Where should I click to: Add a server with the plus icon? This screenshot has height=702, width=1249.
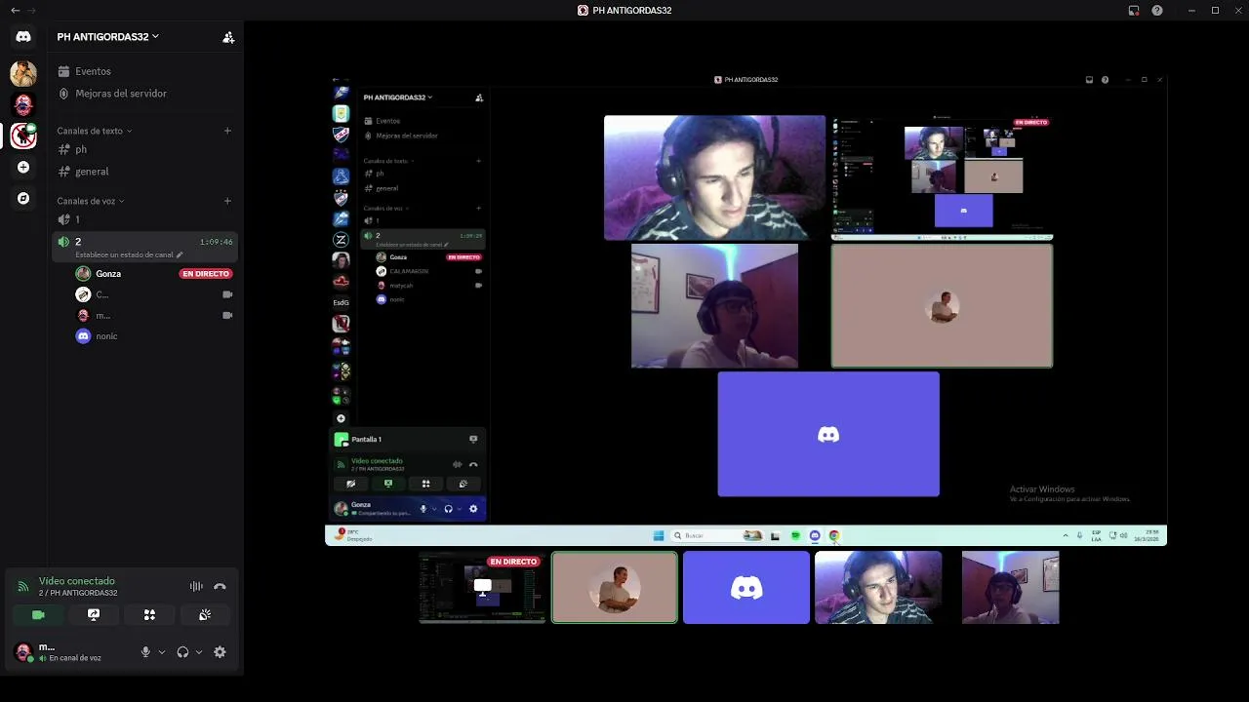click(x=23, y=167)
